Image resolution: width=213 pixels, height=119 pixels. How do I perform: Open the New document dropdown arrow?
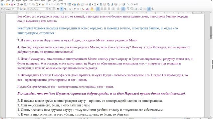pos(5,4)
